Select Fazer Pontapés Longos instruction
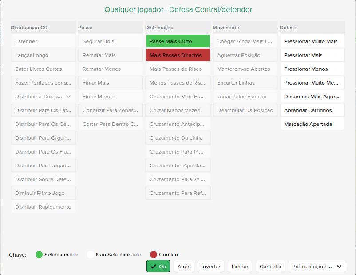356x275 pixels. [43, 83]
